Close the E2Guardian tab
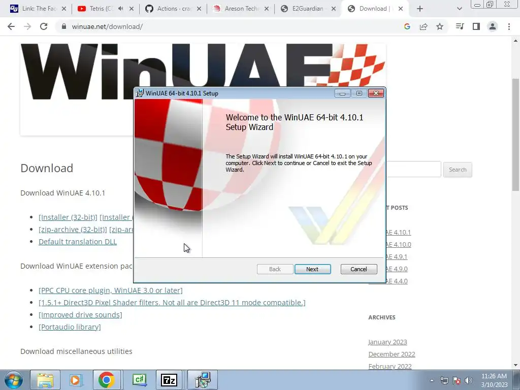The height and width of the screenshot is (390, 520). click(x=334, y=9)
